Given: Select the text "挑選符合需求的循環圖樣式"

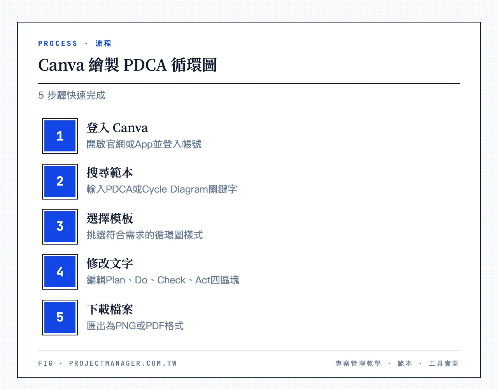Looking at the screenshot, I should point(145,235).
